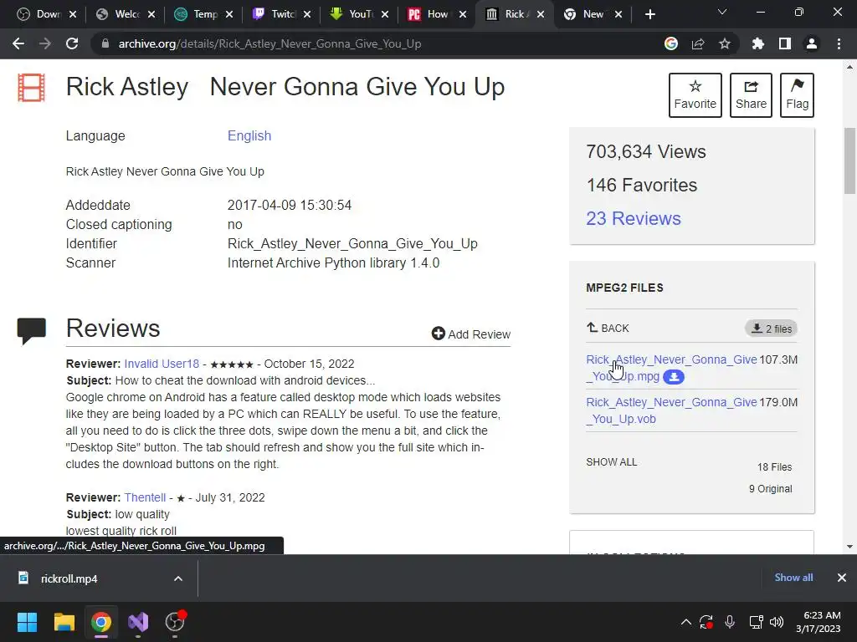Click the 18 Files text

point(774,467)
